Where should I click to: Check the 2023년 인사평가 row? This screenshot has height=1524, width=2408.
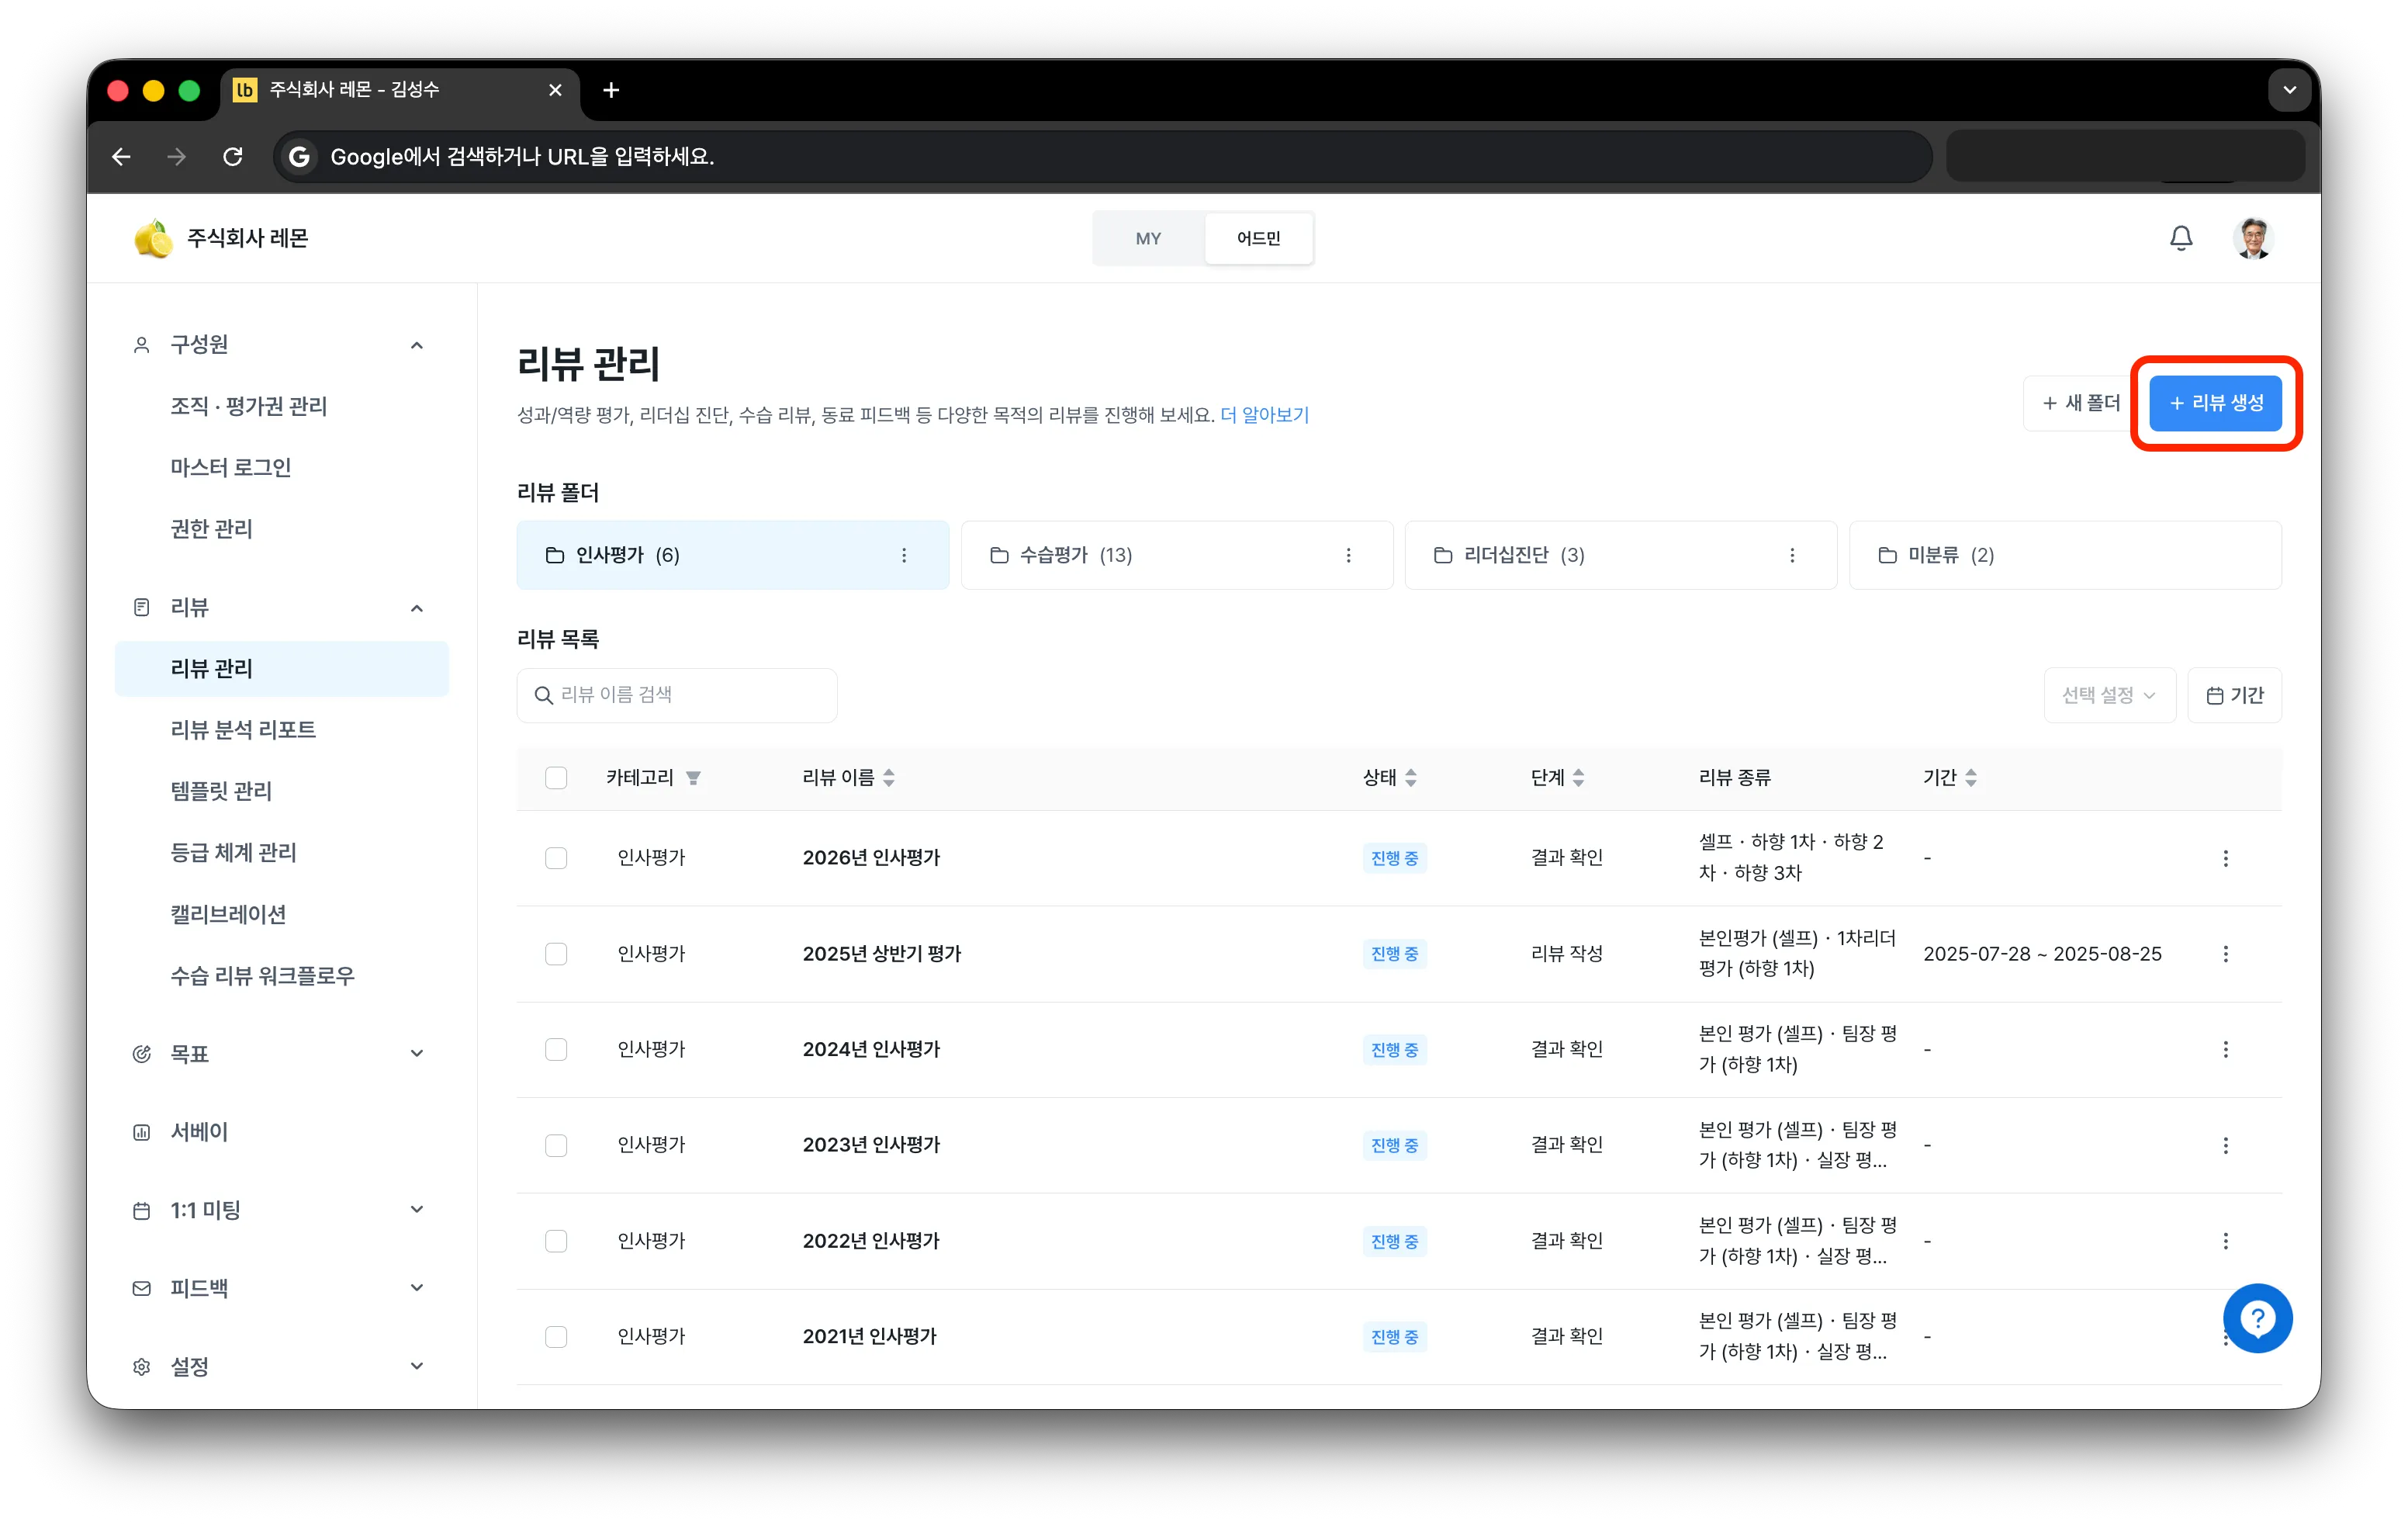tap(556, 1145)
